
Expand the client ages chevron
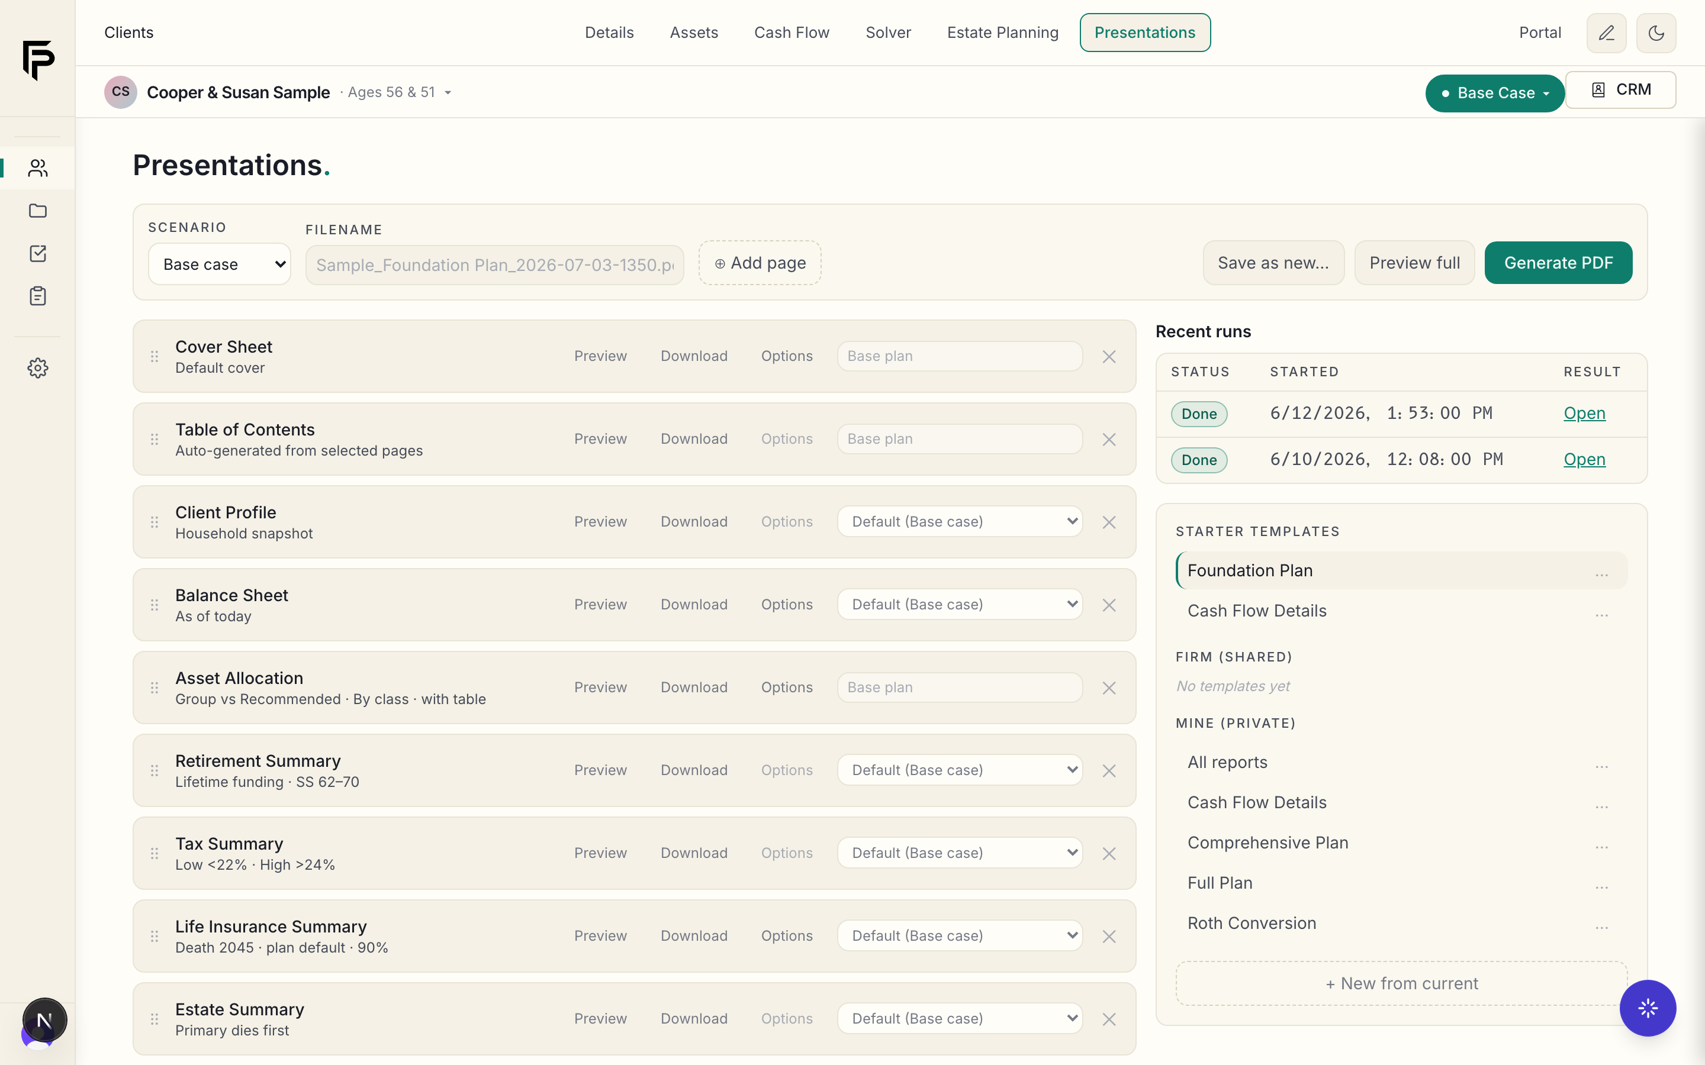(448, 93)
